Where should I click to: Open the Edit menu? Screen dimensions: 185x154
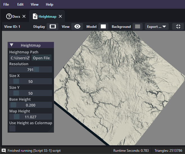20,4
